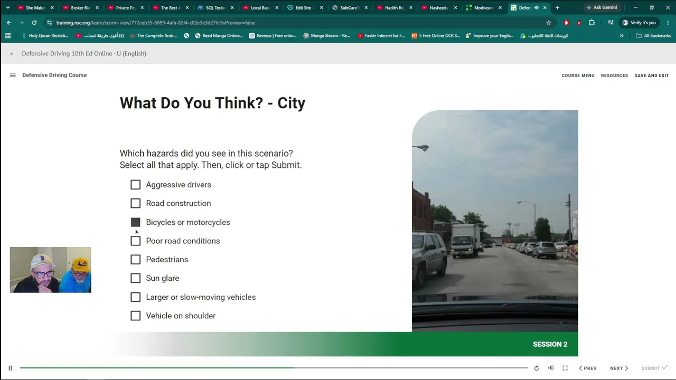Bookmark this page with the star icon
Image resolution: width=676 pixels, height=380 pixels.
(x=549, y=23)
